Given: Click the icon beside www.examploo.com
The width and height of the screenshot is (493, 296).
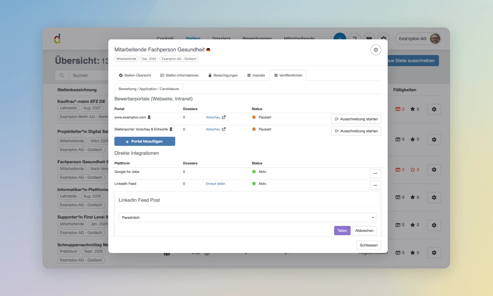Looking at the screenshot, I should [x=149, y=117].
